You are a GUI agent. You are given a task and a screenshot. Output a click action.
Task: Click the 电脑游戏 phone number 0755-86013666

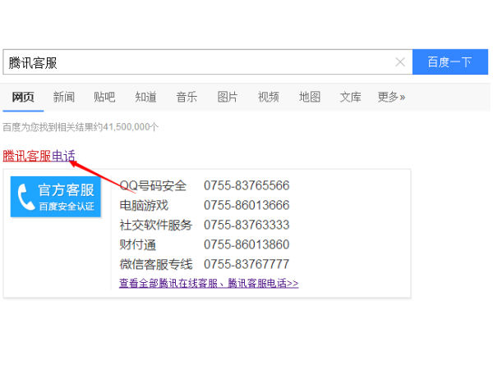pyautogui.click(x=246, y=205)
